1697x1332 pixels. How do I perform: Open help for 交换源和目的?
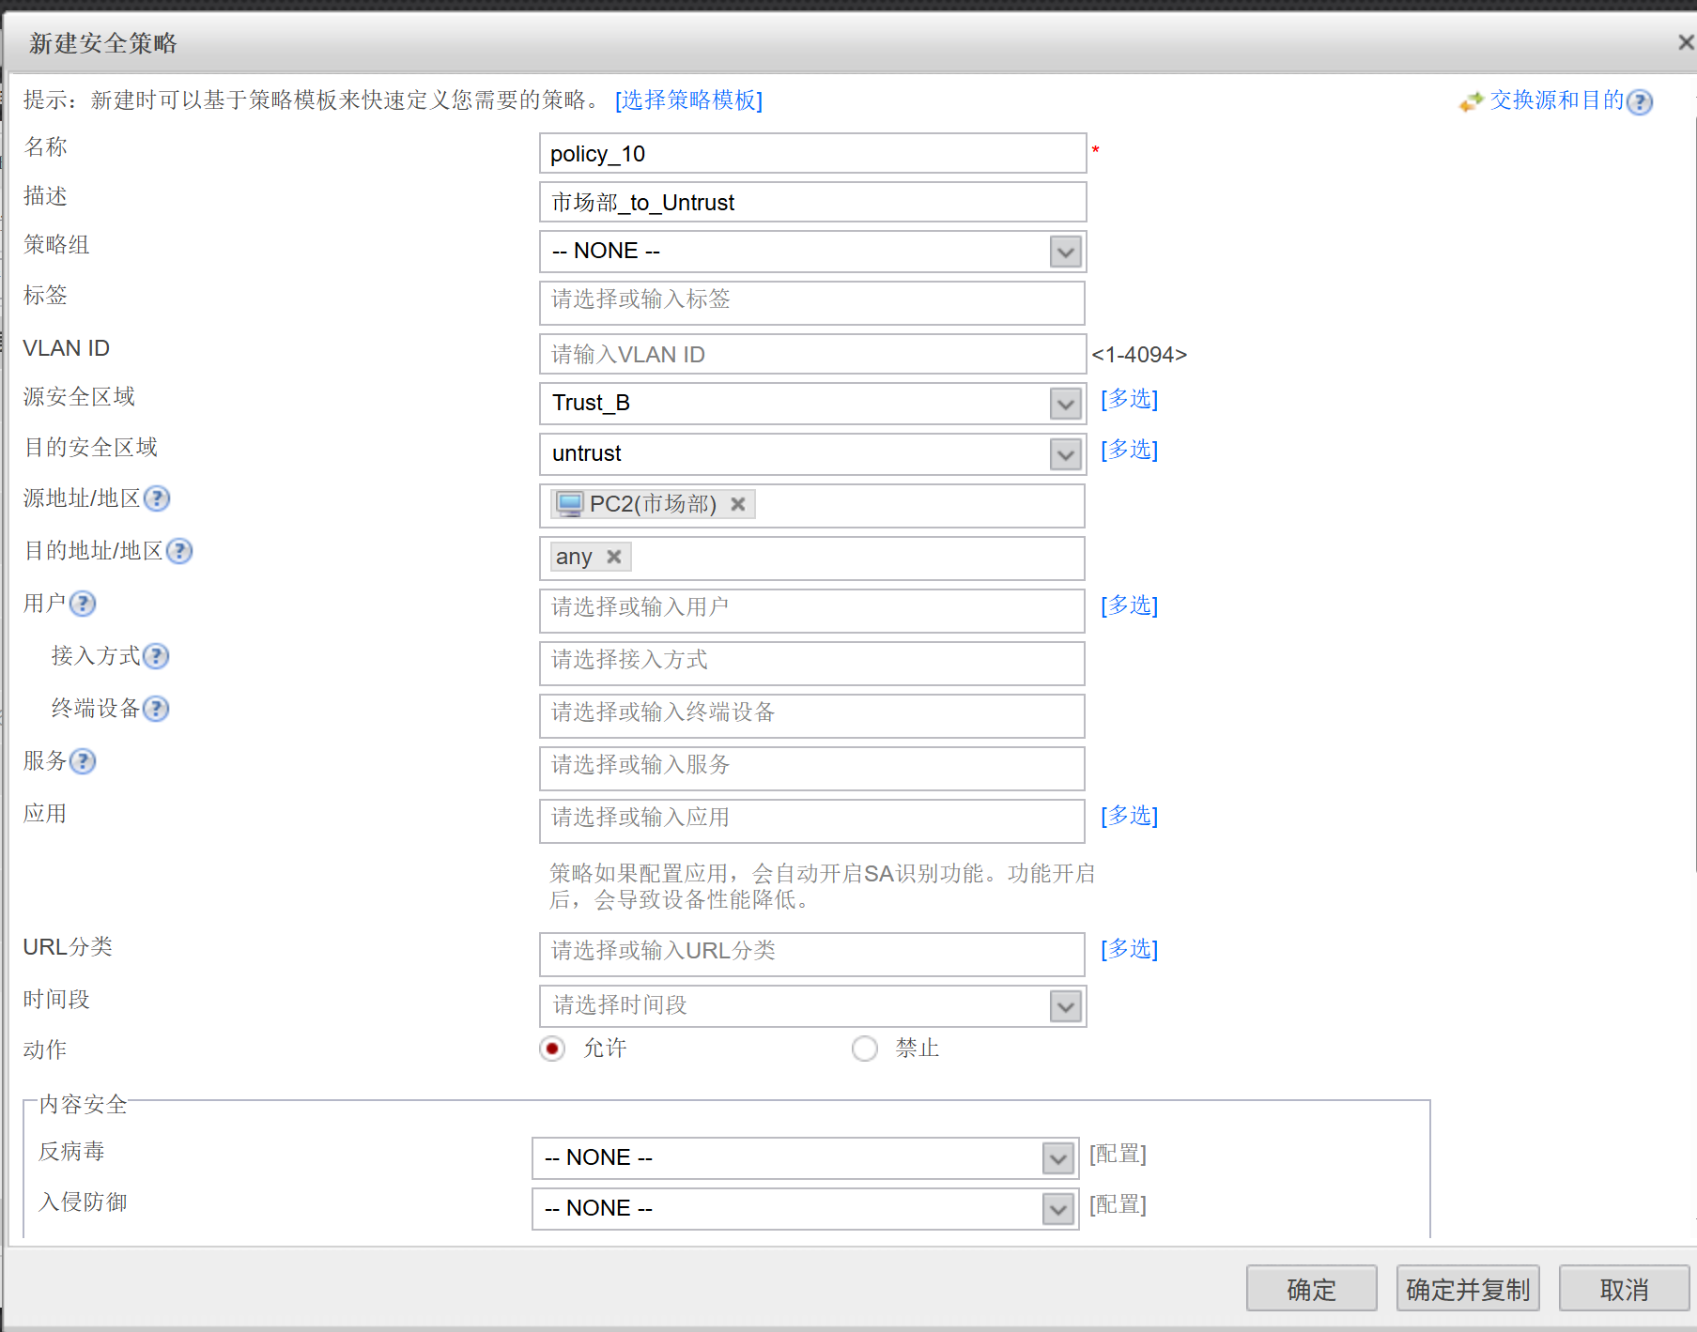pos(1640,101)
